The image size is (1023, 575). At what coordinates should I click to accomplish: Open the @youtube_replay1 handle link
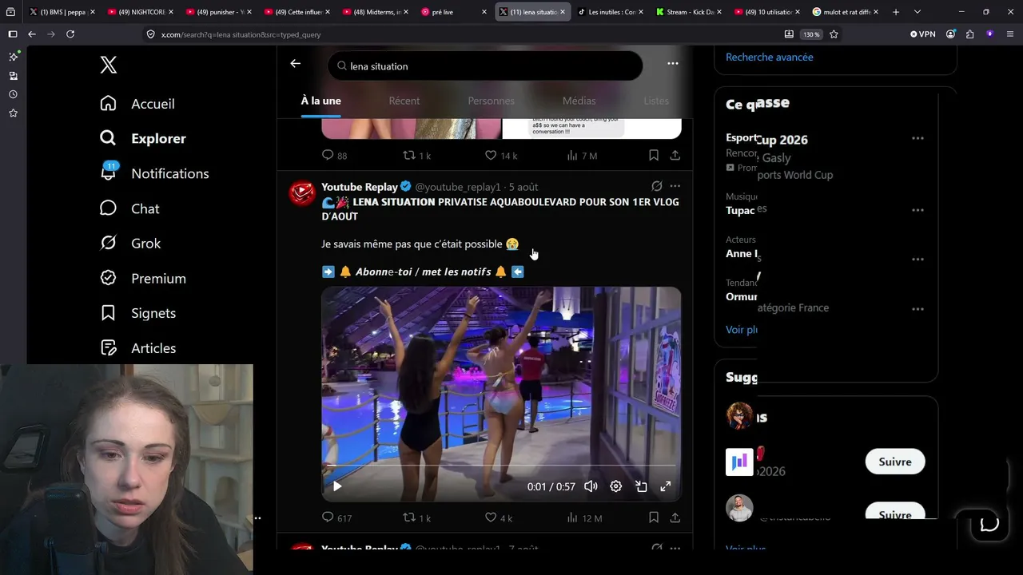click(458, 187)
